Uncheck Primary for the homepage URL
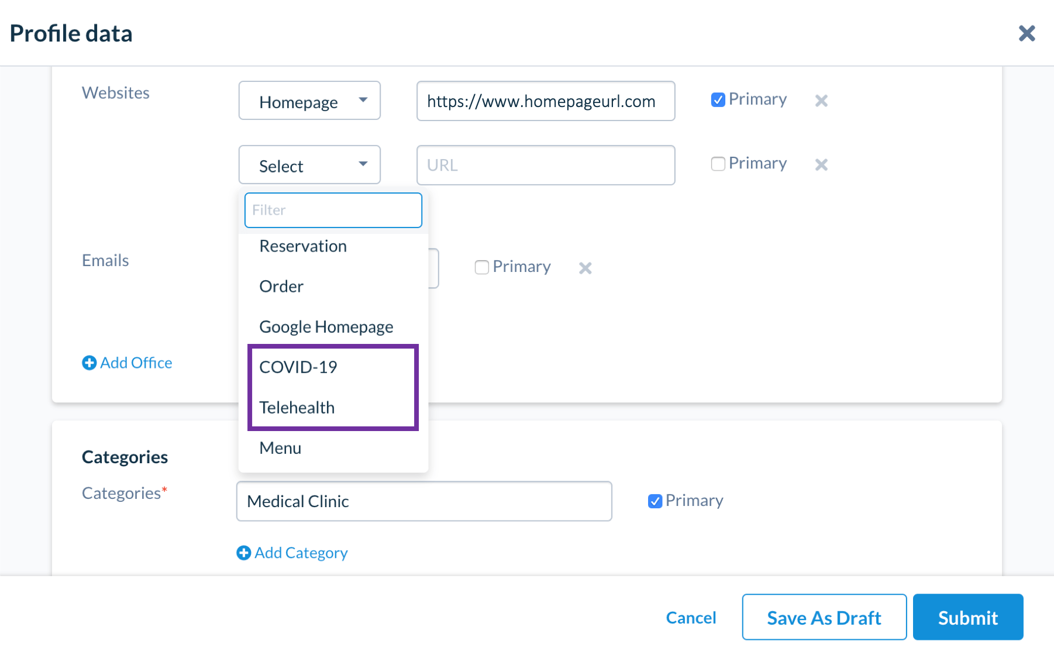The image size is (1054, 658). point(718,100)
